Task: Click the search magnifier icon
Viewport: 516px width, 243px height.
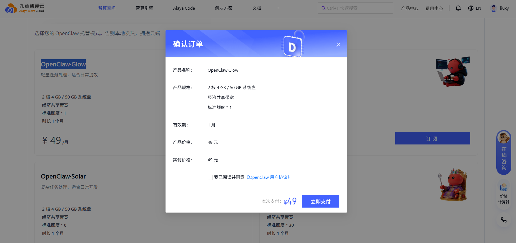Action: coord(324,8)
